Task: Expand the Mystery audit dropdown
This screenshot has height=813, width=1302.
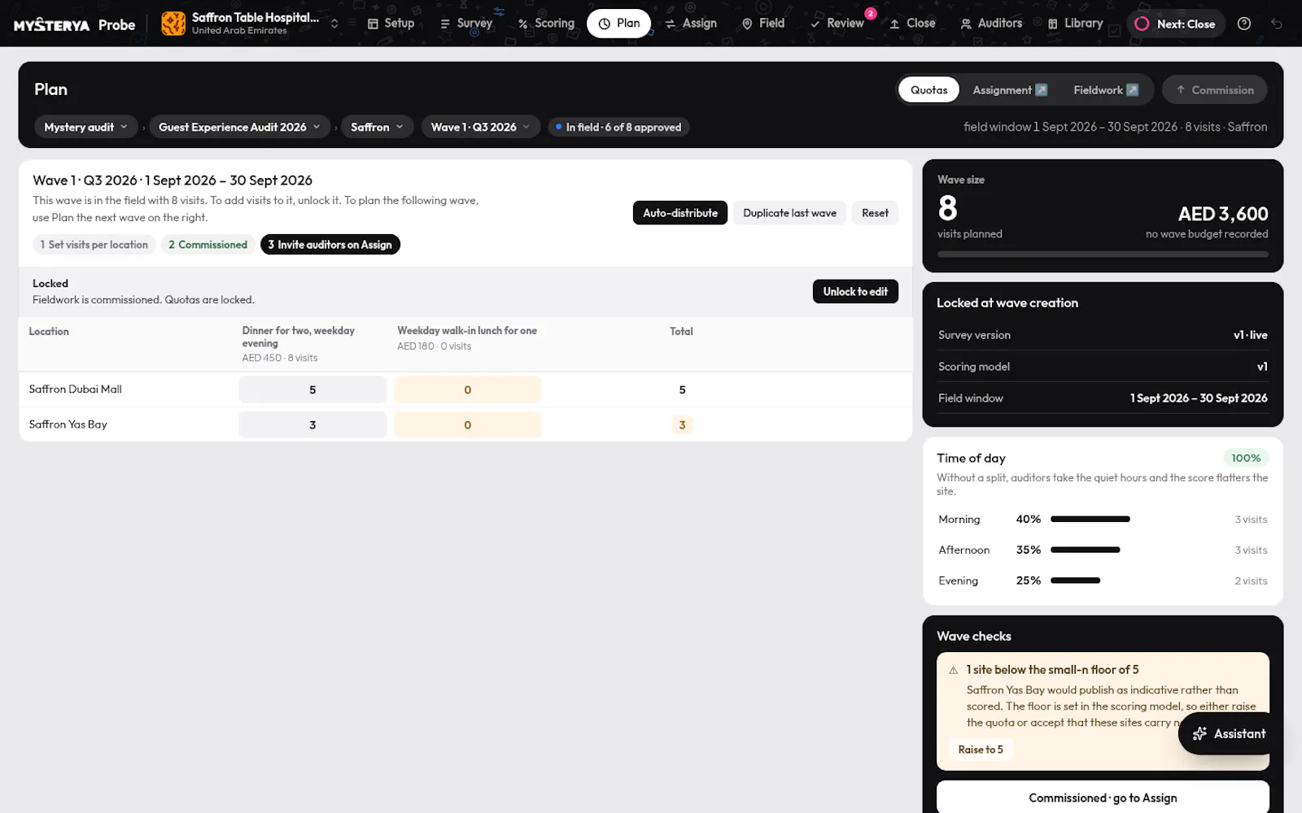Action: coord(85,127)
